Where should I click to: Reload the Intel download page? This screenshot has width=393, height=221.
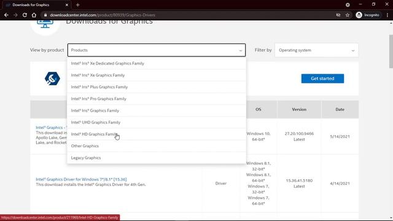click(x=25, y=15)
